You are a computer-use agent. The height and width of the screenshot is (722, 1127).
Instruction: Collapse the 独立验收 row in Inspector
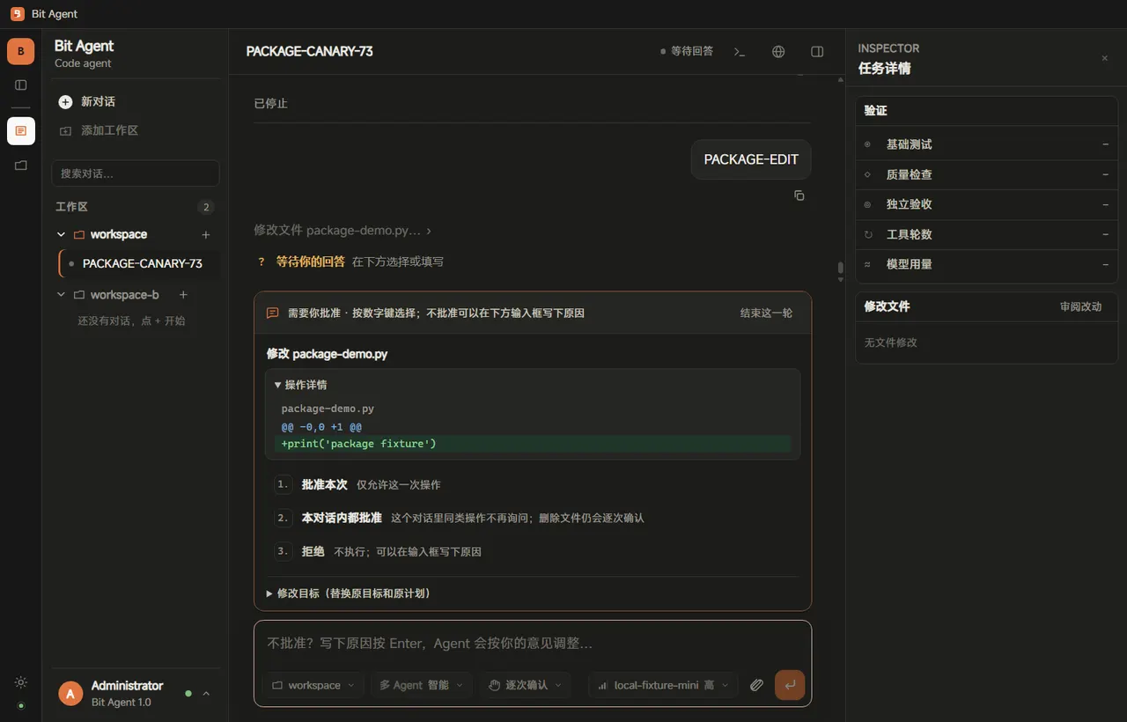tap(986, 204)
